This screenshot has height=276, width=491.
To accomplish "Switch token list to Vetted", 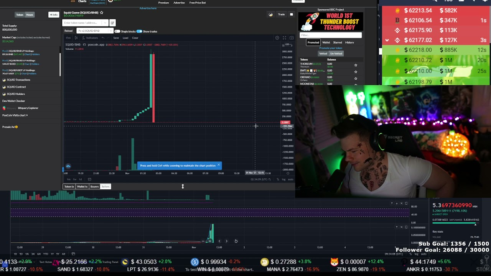I will 323,53.
